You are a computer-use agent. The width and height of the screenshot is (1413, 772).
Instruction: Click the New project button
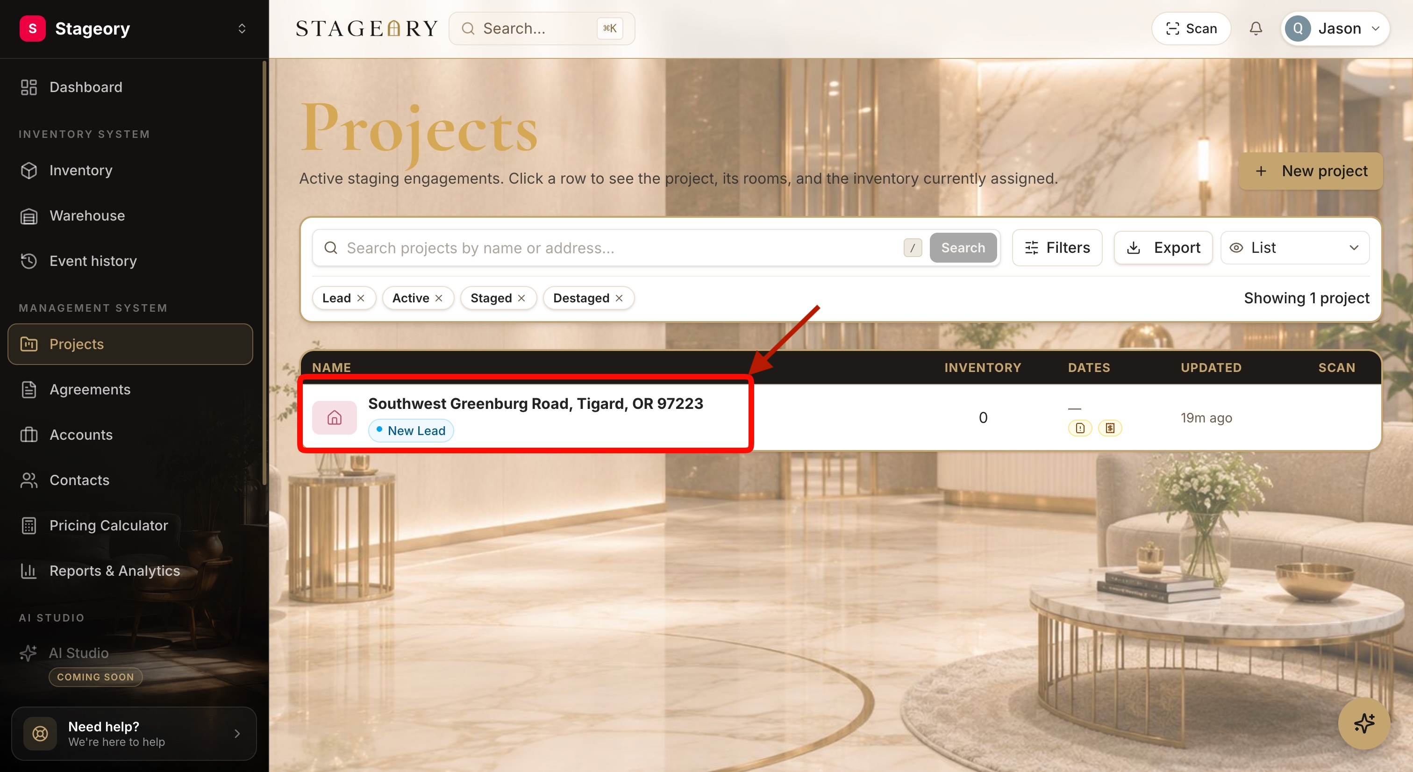1311,171
